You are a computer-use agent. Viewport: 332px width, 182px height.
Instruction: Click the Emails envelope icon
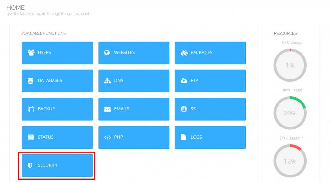point(107,109)
